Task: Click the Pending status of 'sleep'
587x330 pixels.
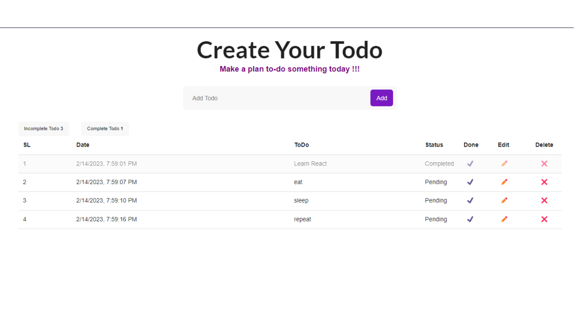Action: coord(436,200)
